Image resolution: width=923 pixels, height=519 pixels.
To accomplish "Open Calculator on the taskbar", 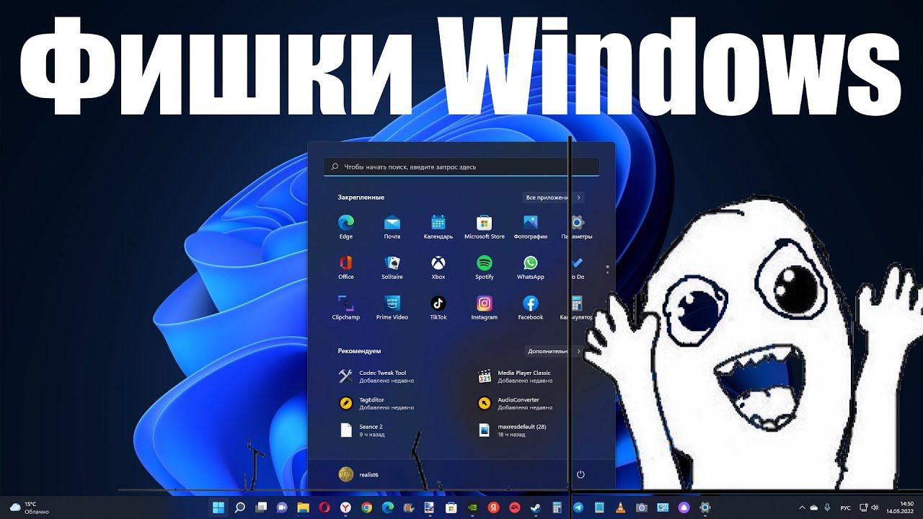I will click(557, 507).
